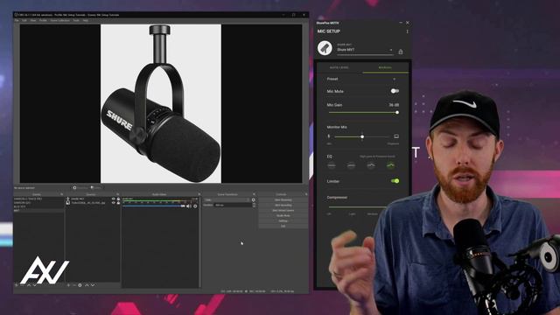Click the lock icon beside device selector
The width and height of the screenshot is (560, 315).
[401, 52]
